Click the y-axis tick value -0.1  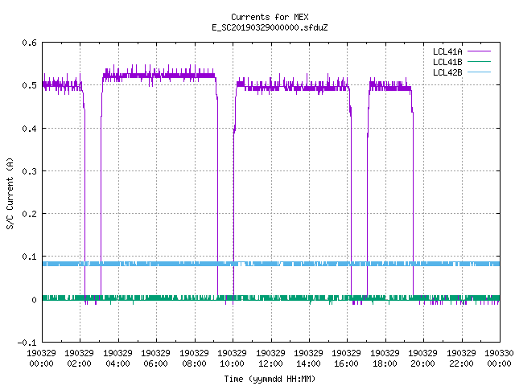coord(27,343)
